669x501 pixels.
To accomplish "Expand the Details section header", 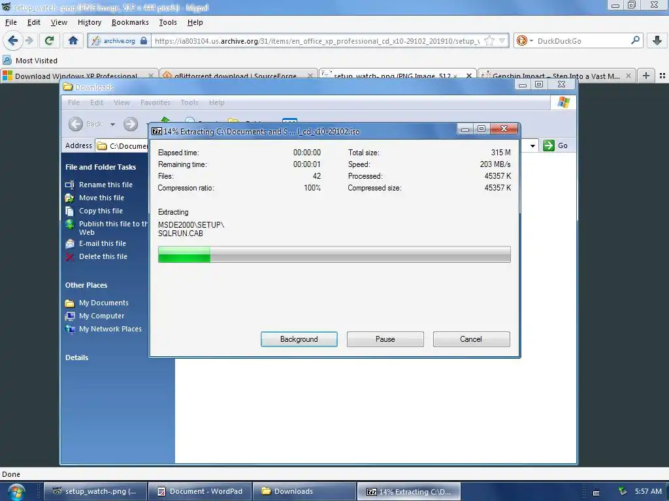I will pos(77,357).
